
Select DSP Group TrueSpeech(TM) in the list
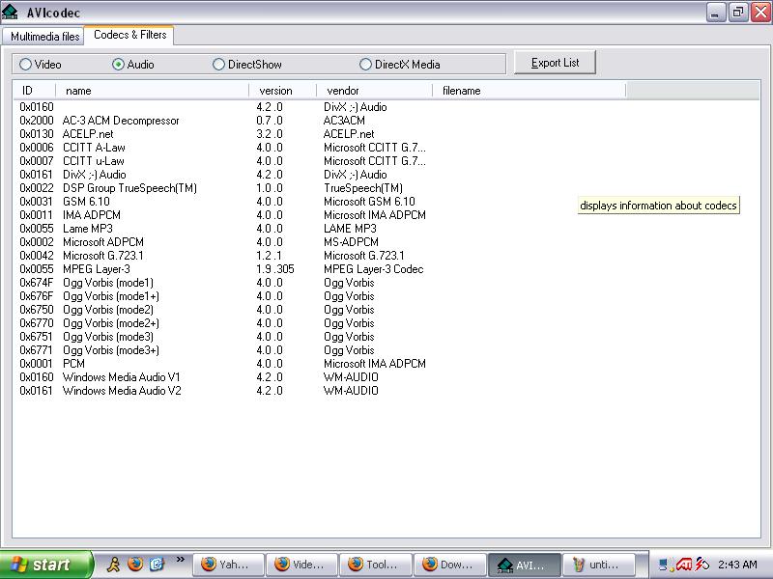point(129,188)
